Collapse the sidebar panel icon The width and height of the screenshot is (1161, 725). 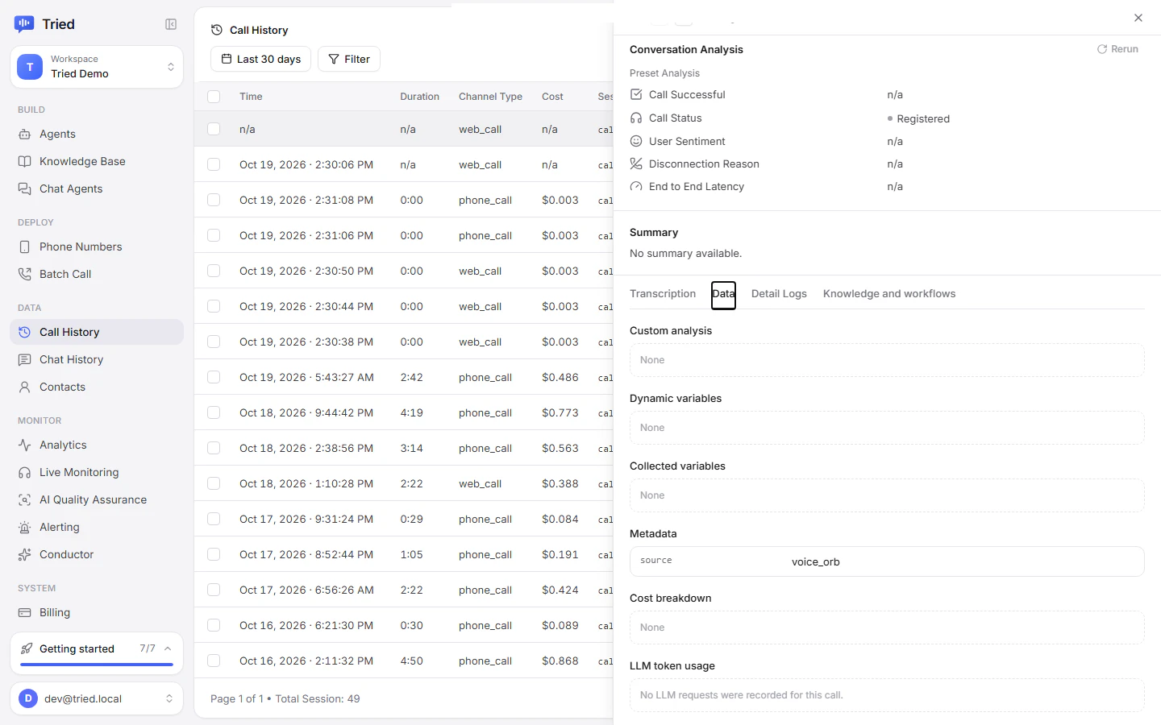(x=171, y=24)
